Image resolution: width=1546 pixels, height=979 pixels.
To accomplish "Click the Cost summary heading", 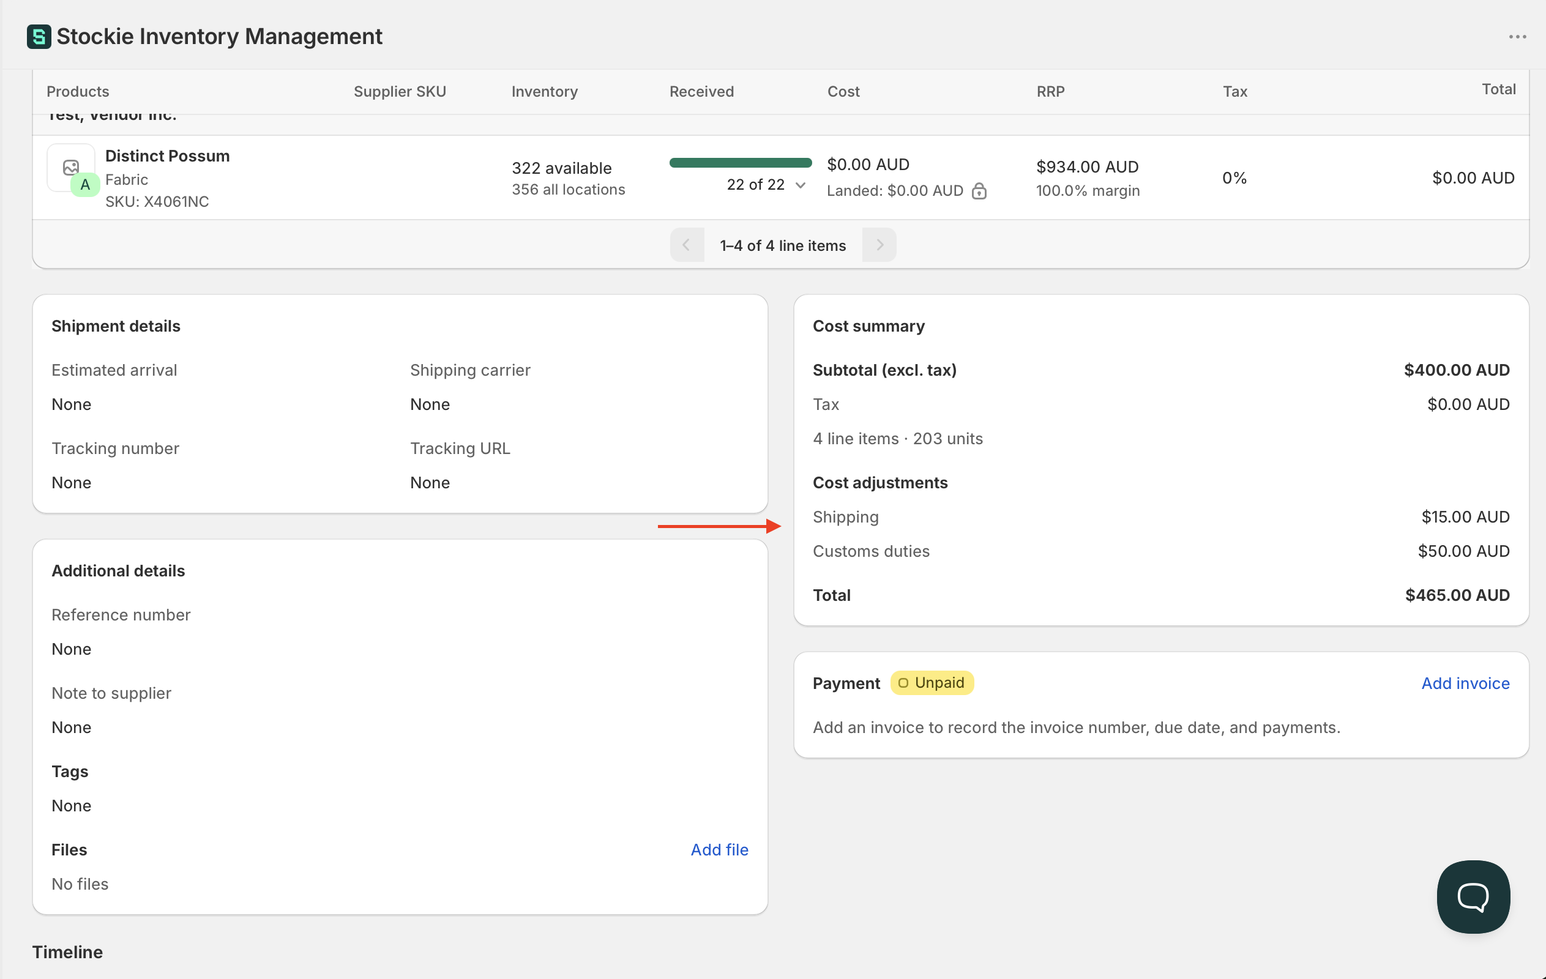I will [868, 326].
